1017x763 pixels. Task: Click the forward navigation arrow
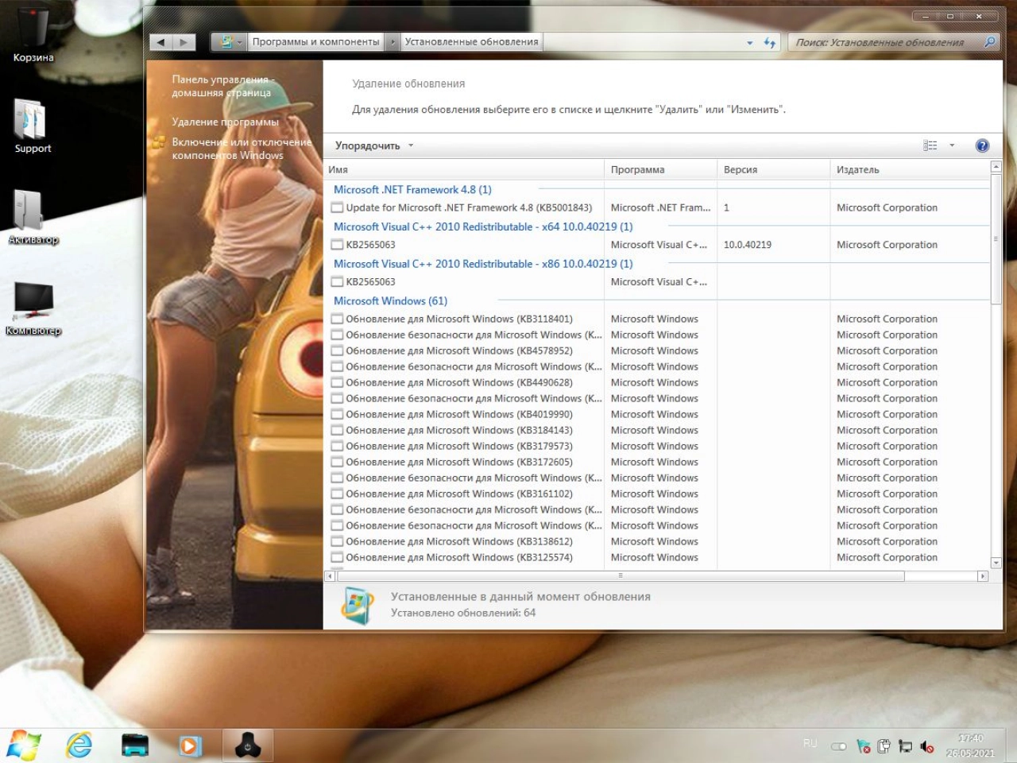point(184,42)
